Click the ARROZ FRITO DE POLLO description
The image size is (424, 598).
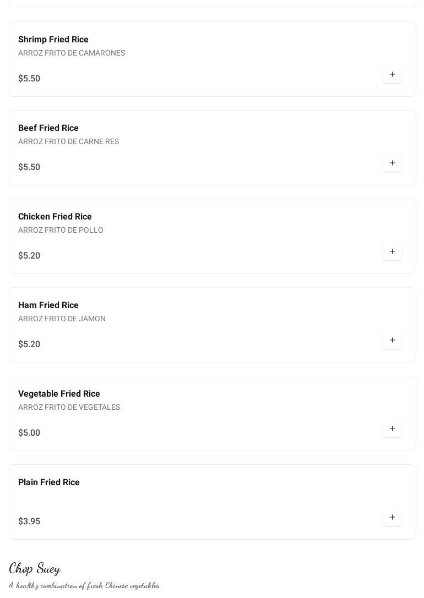(x=61, y=230)
